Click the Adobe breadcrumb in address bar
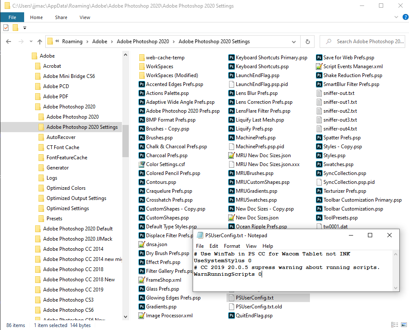The width and height of the screenshot is (409, 330). (99, 42)
